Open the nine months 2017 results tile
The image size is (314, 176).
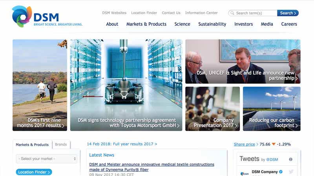pyautogui.click(x=40, y=85)
